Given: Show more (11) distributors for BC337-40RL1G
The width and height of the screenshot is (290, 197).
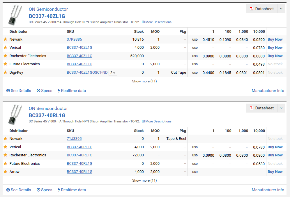Looking at the screenshot, I should pos(144,180).
